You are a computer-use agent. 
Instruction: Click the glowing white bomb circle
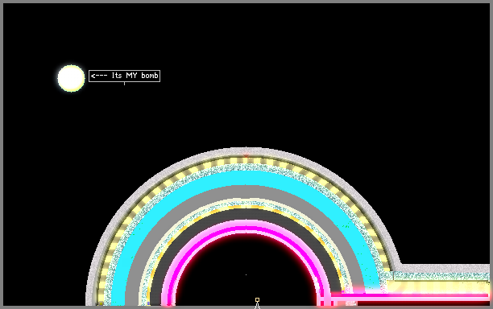pos(71,79)
